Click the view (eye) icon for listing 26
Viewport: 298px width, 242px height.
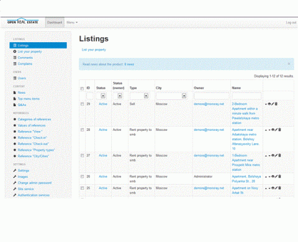273,177
